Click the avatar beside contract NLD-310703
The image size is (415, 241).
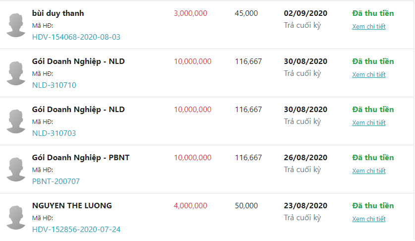click(x=16, y=121)
